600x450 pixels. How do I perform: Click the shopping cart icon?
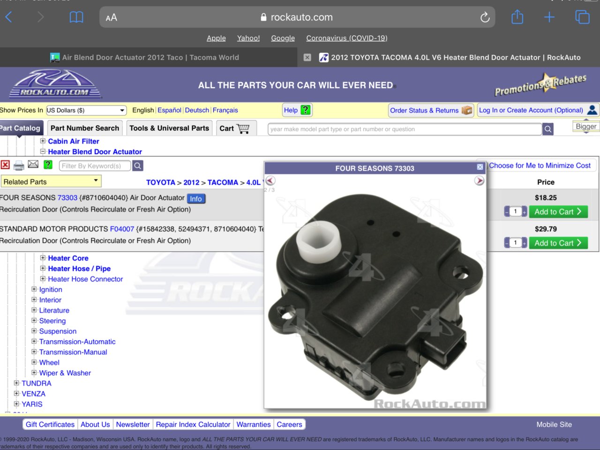243,128
